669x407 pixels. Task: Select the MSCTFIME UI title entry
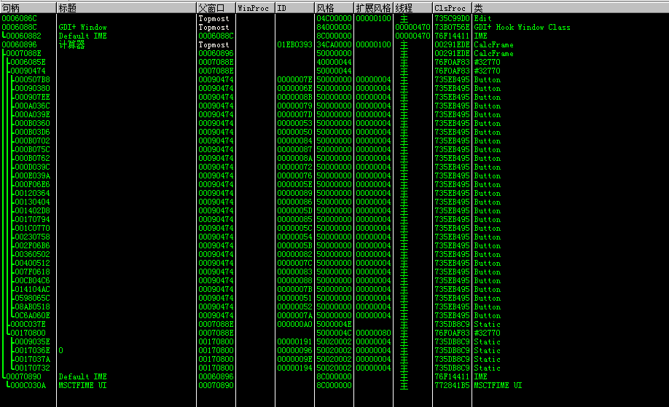[82, 386]
